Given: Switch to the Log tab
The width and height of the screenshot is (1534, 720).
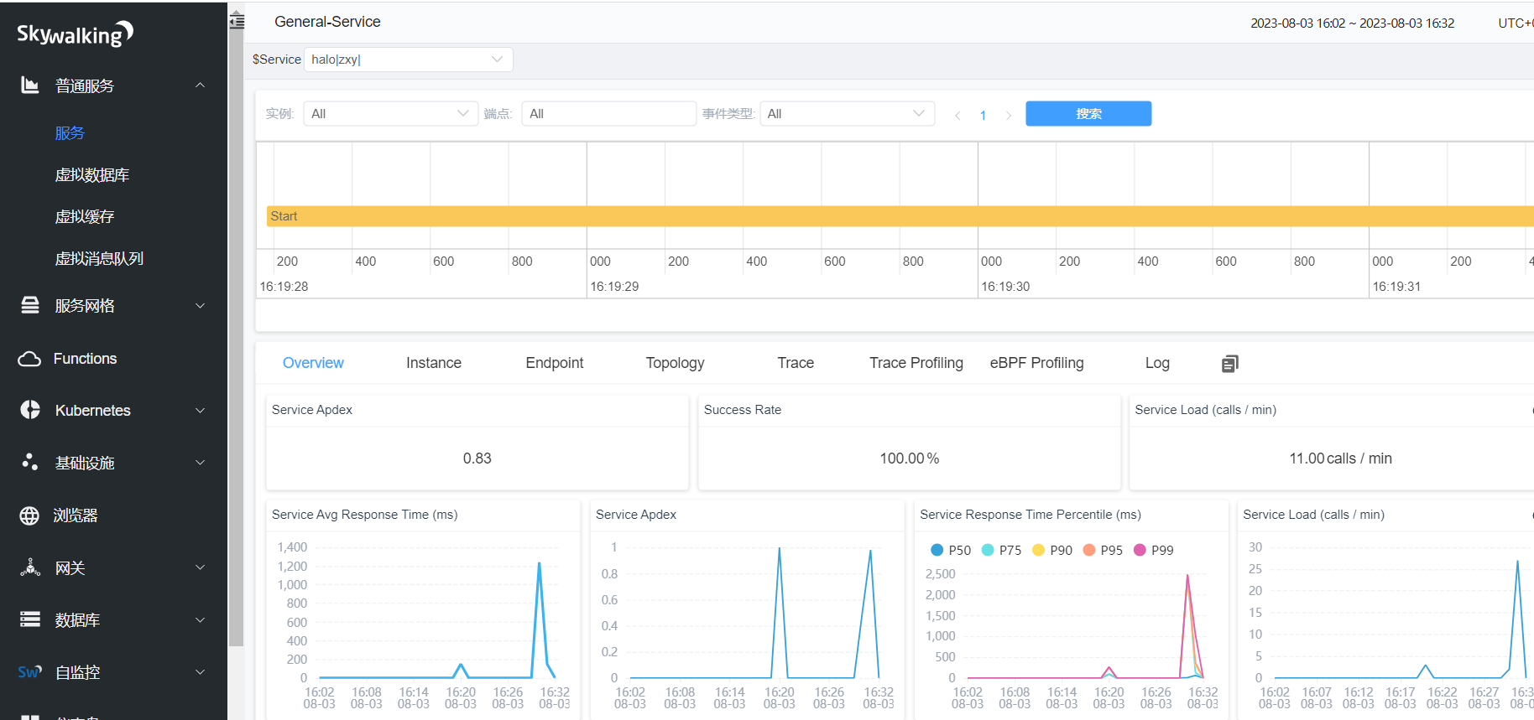Looking at the screenshot, I should [x=1157, y=363].
